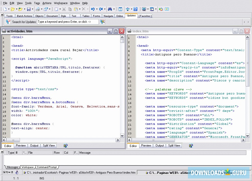
Task: Open Help with the question mark icon
Action: [x=135, y=9]
